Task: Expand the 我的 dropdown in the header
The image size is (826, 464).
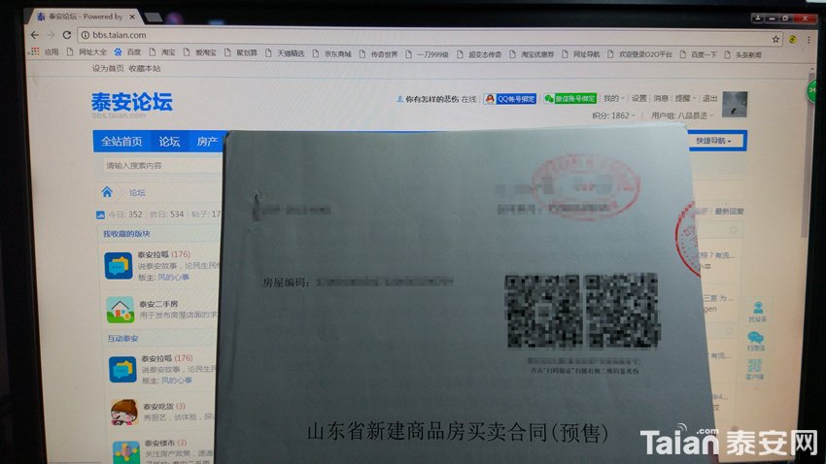Action: point(614,98)
